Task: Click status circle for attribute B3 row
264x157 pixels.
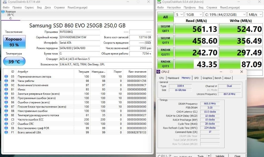Action: tap(6, 94)
